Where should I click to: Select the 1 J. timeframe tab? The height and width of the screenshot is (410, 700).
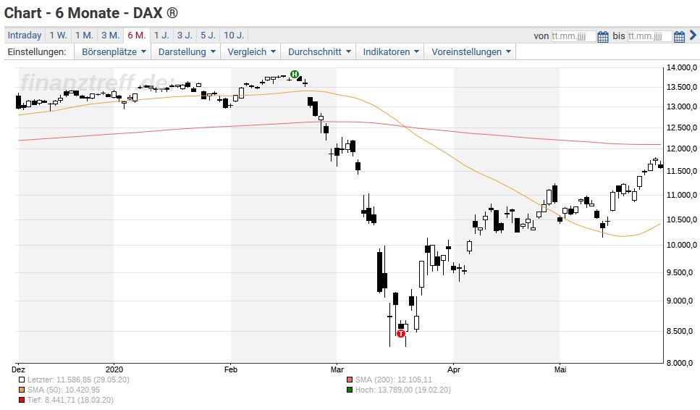point(161,35)
